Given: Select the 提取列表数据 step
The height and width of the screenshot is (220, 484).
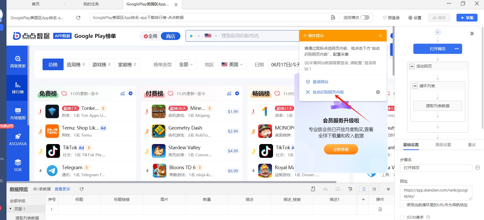Looking at the screenshot, I should (438, 106).
